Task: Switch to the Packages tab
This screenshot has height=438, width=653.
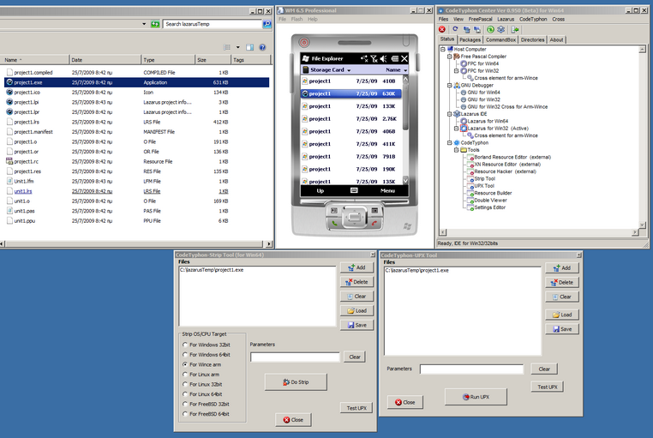Action: coord(470,39)
